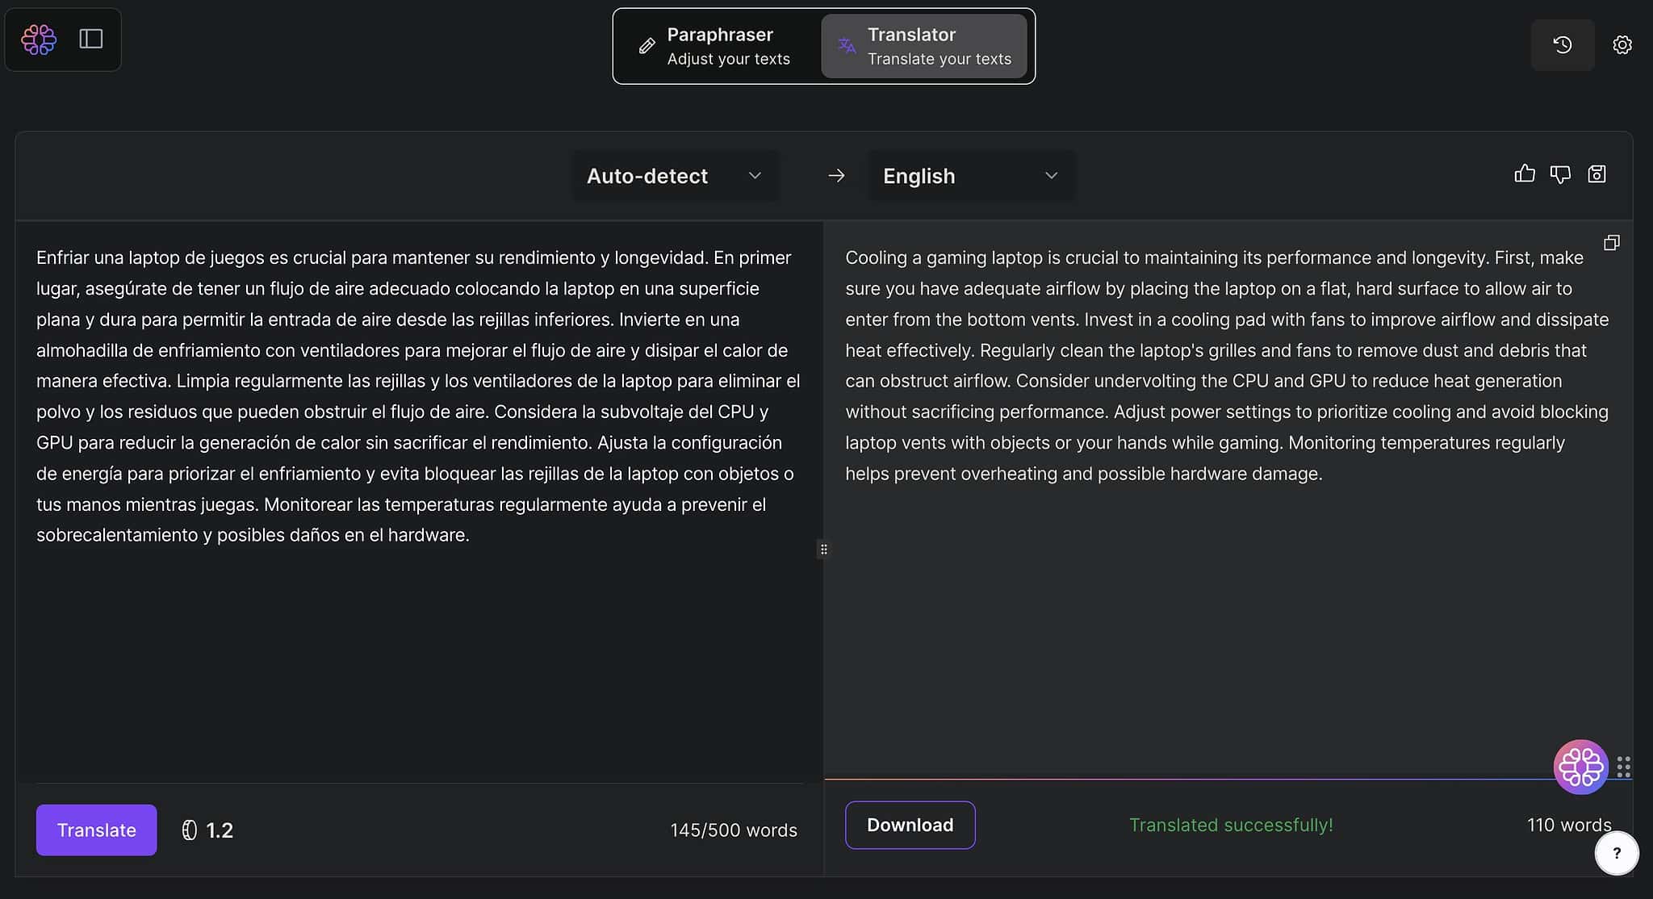The image size is (1653, 899).
Task: Click the '145/500 words' counter
Action: coord(733,830)
